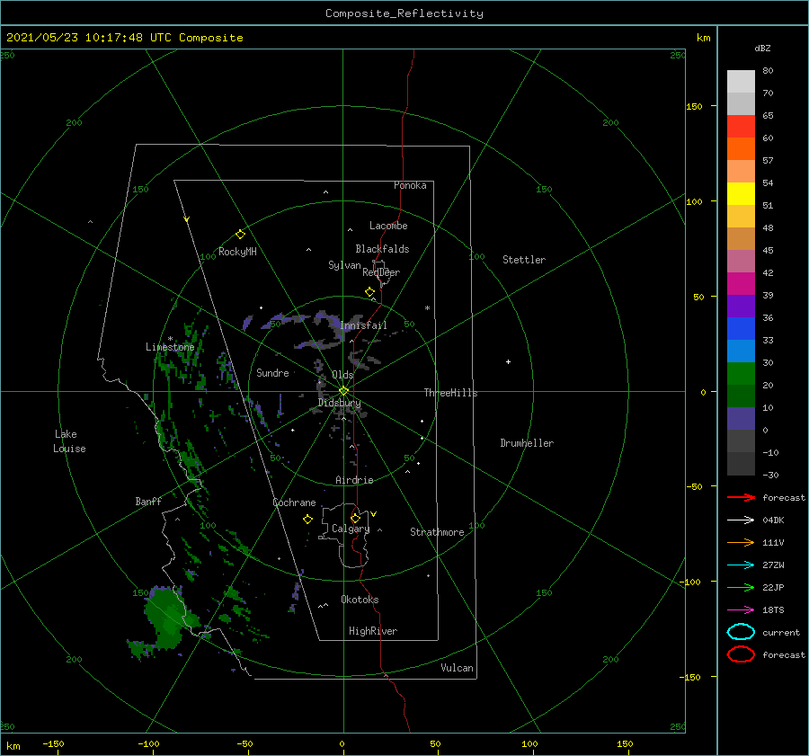Choose the green 22JP arrow icon
This screenshot has height=756, width=809.
741,587
